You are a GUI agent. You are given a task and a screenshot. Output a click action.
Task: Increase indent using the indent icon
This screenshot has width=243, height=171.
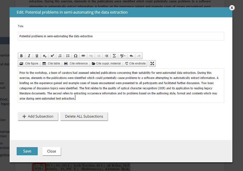(107, 56)
